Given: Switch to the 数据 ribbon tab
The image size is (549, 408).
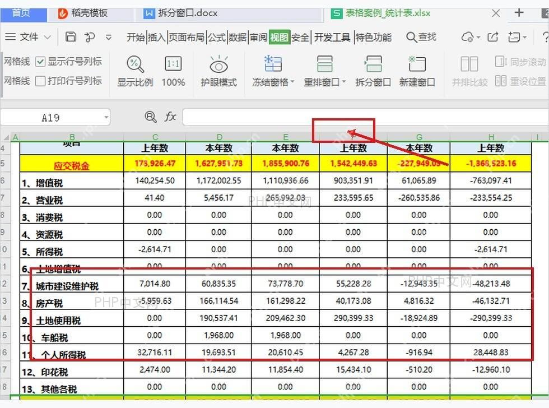Looking at the screenshot, I should (238, 37).
